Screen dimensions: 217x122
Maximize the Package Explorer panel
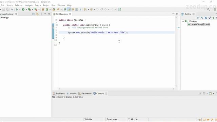tap(49, 14)
